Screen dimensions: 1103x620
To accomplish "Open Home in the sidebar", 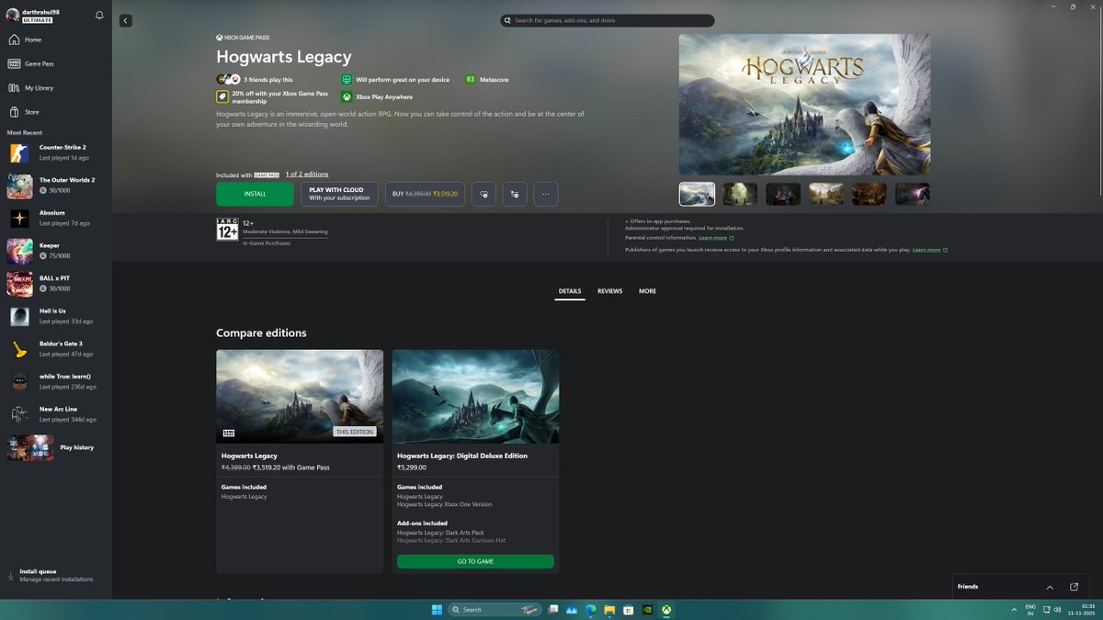I will (x=56, y=39).
